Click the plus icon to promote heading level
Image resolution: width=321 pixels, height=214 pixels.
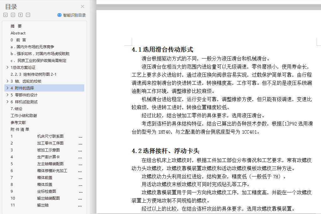tap(20, 15)
